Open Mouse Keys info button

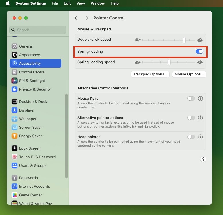[x=200, y=98]
